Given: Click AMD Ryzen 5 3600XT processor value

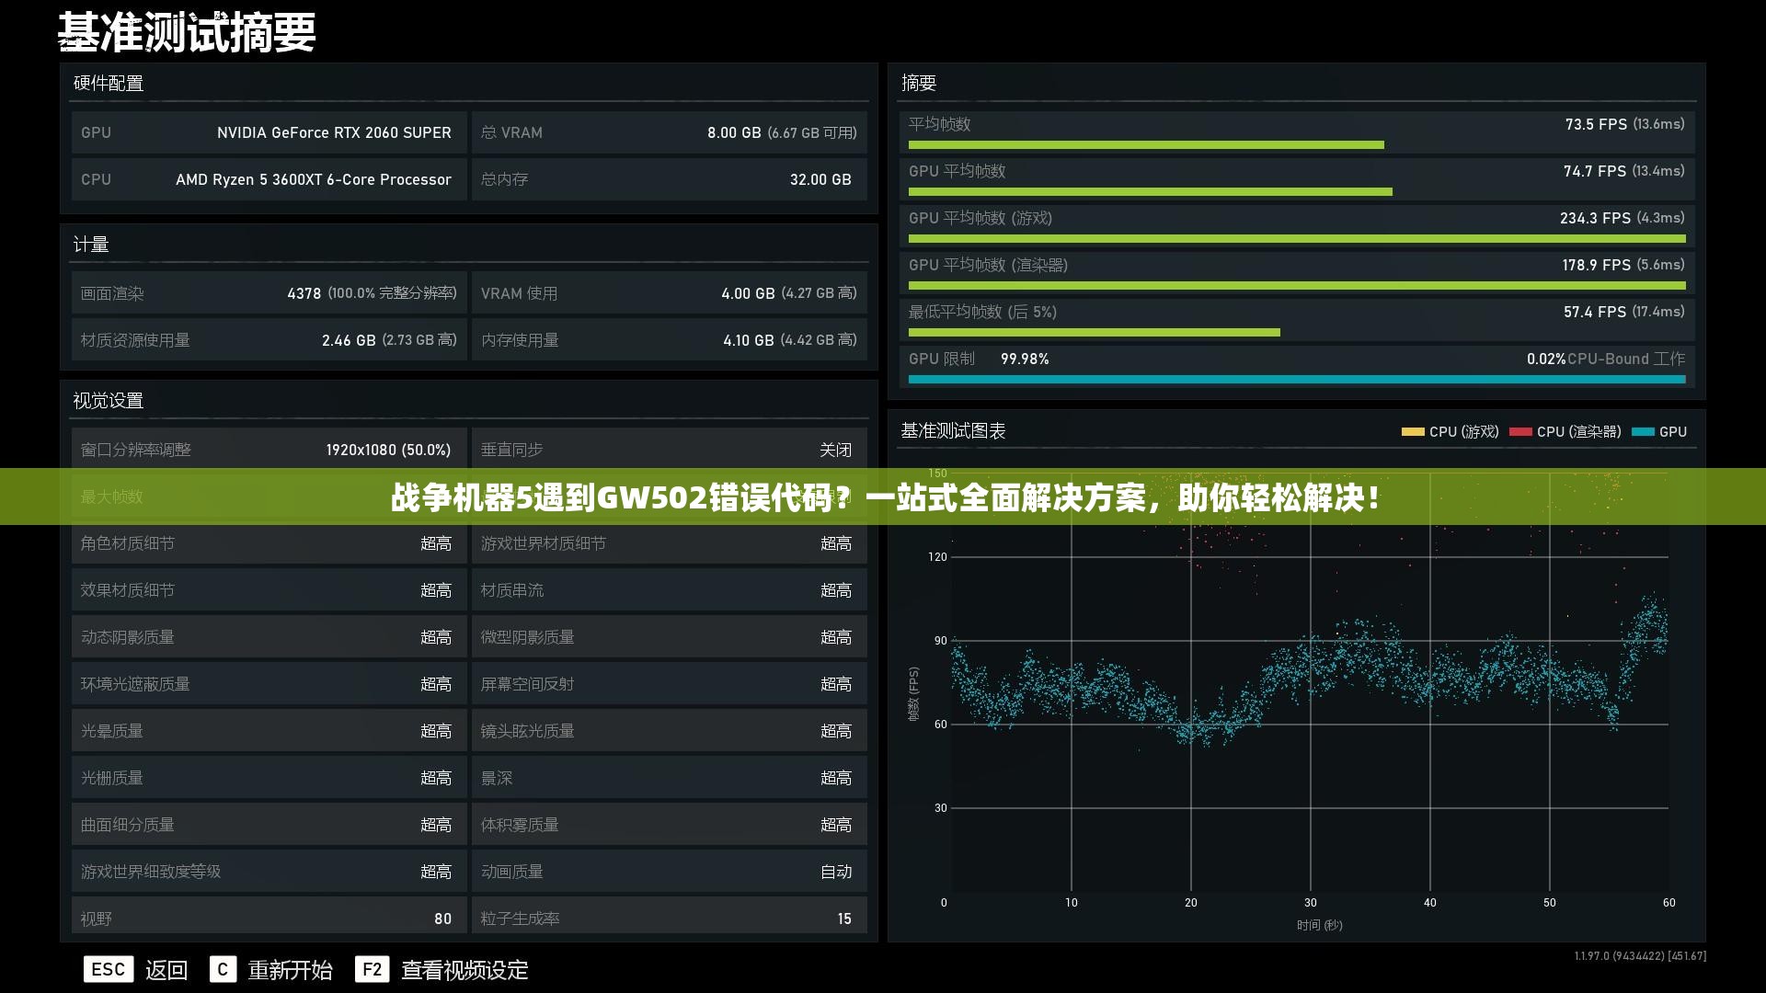Looking at the screenshot, I should (x=314, y=179).
